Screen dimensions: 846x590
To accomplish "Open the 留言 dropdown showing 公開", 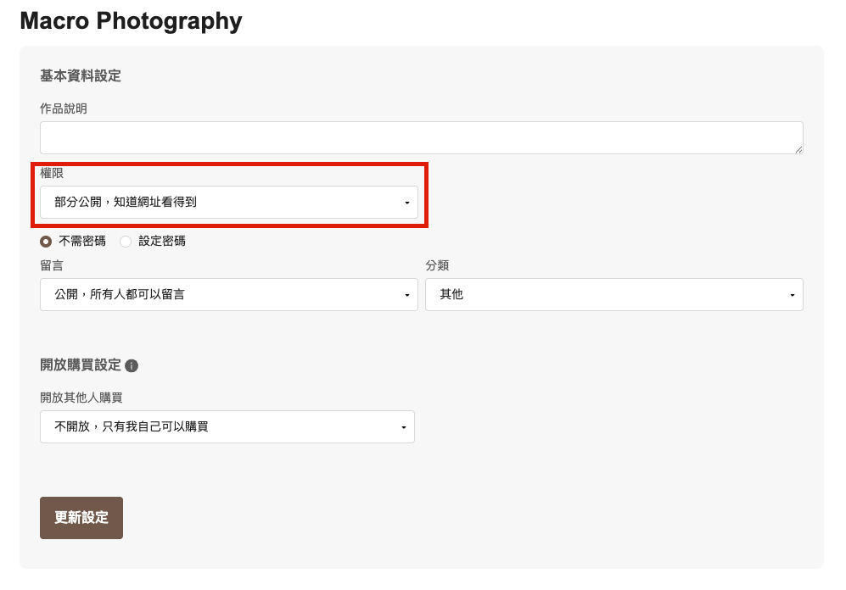I will [228, 295].
